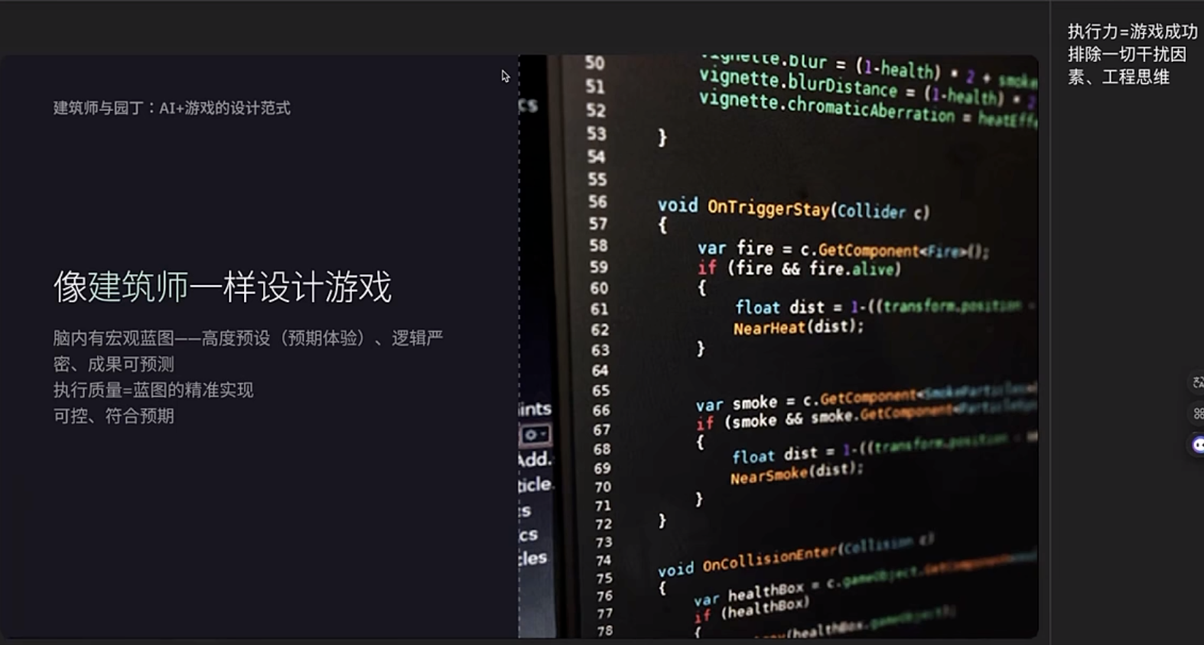The width and height of the screenshot is (1204, 645).
Task: Click the NearHeat(dist) code line
Action: [798, 327]
